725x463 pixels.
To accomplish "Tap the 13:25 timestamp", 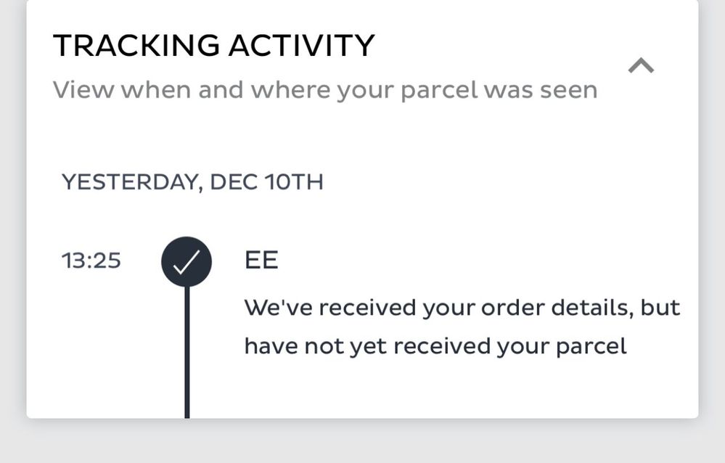I will tap(91, 261).
